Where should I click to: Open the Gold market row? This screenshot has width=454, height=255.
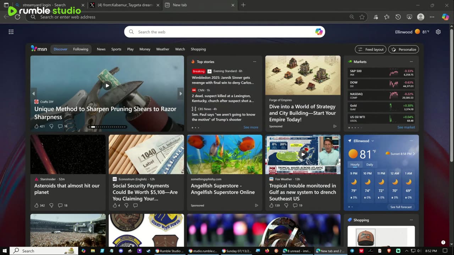tap(381, 107)
